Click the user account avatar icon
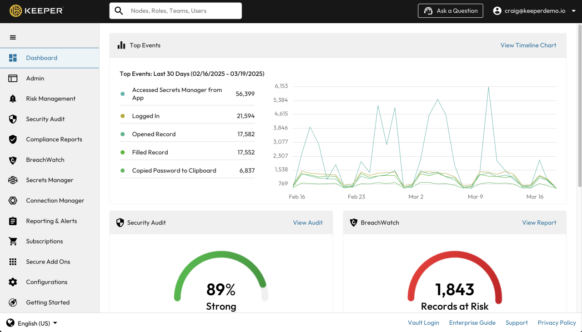 tap(497, 11)
